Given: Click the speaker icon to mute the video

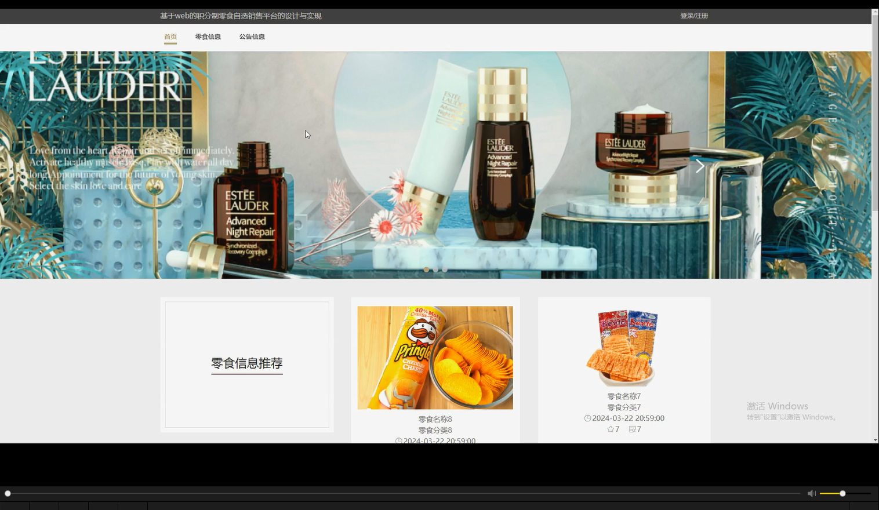Looking at the screenshot, I should coord(811,493).
